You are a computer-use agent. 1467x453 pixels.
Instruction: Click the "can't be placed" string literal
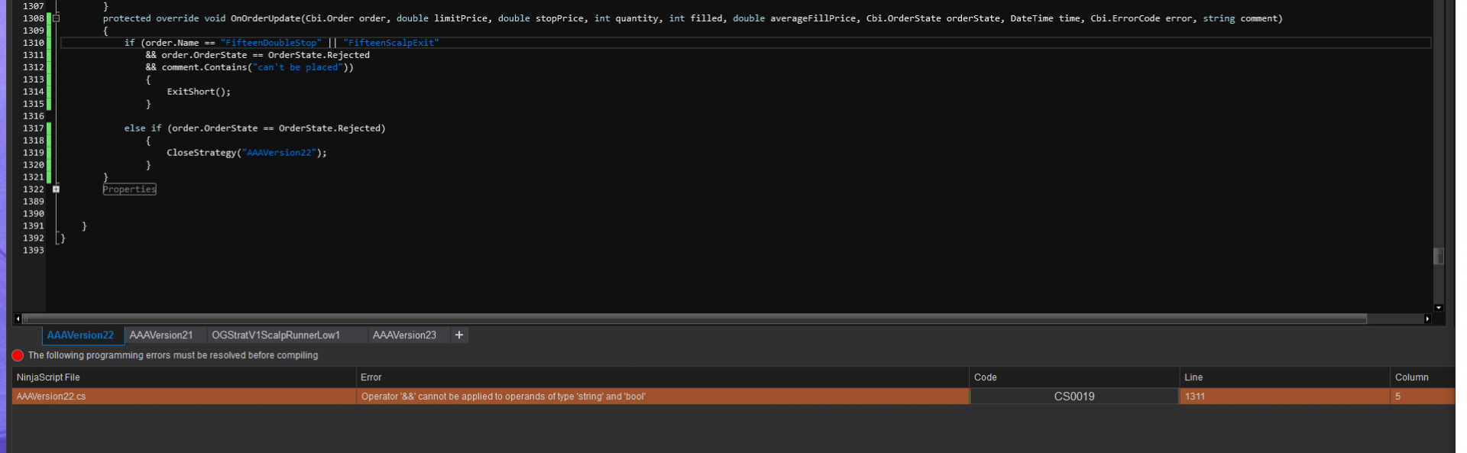click(x=297, y=67)
